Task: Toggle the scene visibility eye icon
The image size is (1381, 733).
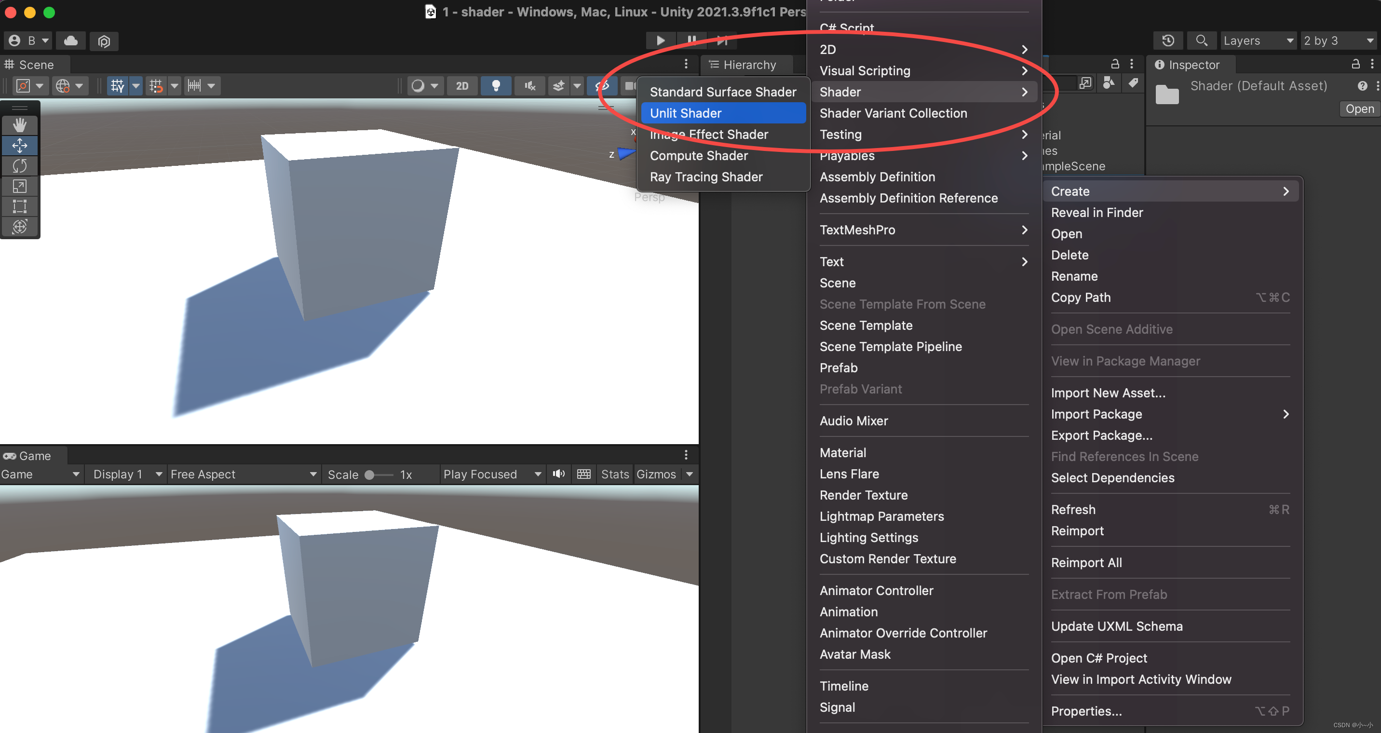Action: (x=602, y=85)
